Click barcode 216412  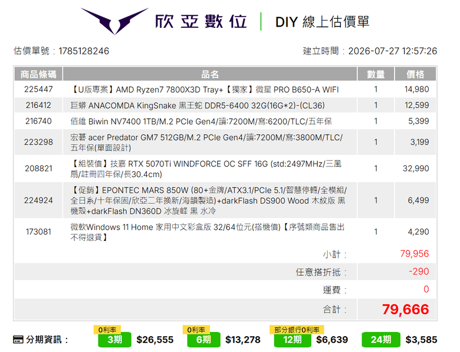[x=38, y=105]
